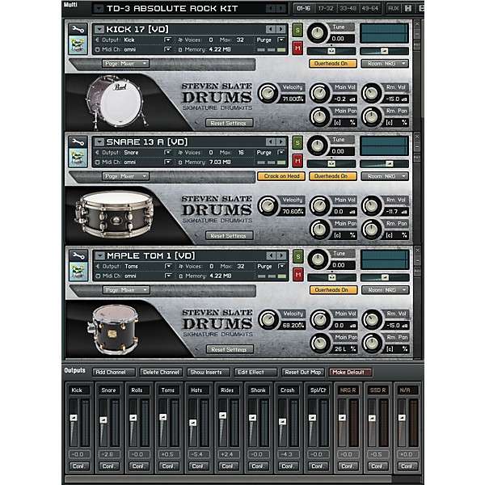The width and height of the screenshot is (485, 485).
Task: Go to next instrument for Kick 17
Action: 280,29
